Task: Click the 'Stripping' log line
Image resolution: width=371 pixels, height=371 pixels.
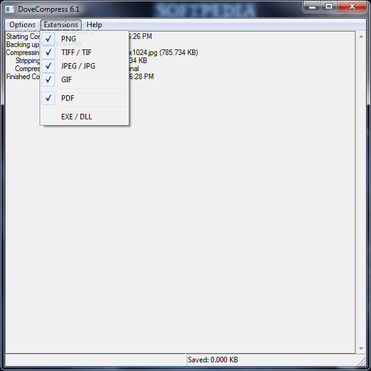Action: pos(81,61)
